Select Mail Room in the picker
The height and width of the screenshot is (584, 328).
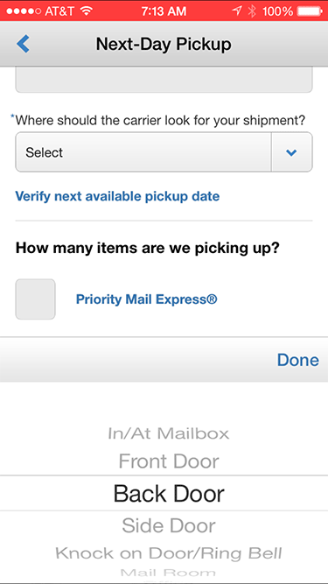168,572
